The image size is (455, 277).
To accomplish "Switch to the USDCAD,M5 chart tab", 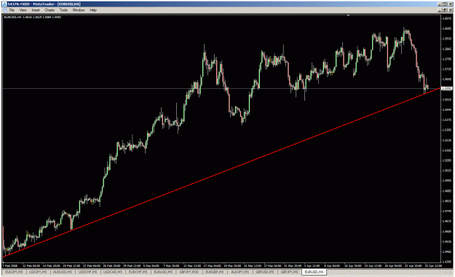I will pyautogui.click(x=113, y=272).
